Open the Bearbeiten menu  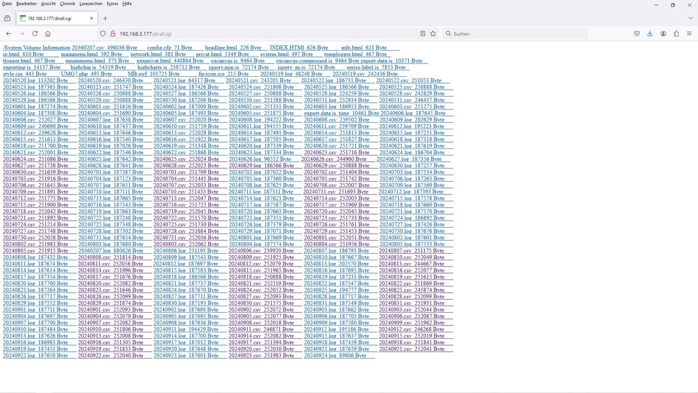point(27,3)
